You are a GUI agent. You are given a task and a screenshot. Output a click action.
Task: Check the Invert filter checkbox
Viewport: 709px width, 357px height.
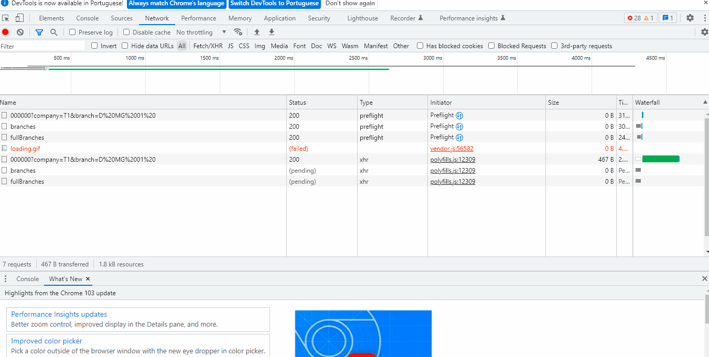[x=94, y=46]
